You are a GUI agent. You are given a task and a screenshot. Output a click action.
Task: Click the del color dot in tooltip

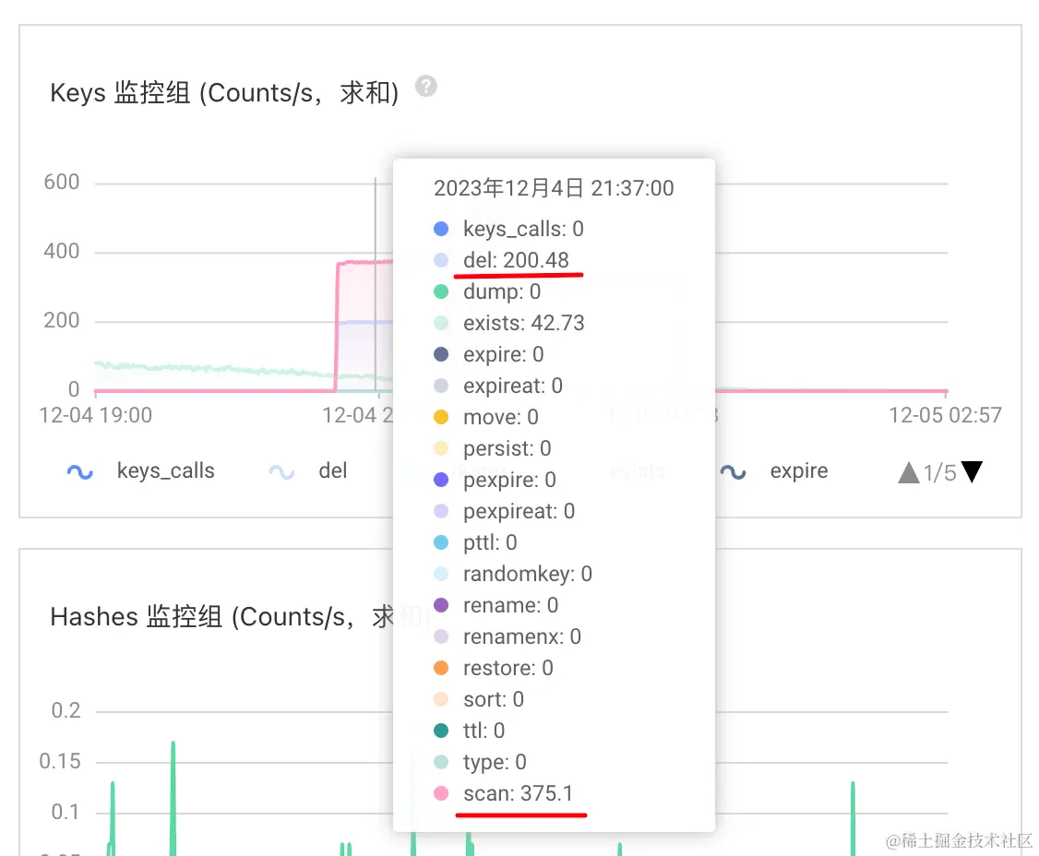[441, 260]
